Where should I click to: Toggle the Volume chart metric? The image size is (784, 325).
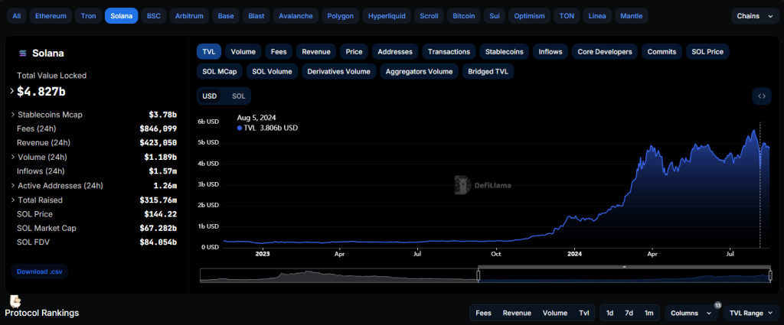(x=243, y=52)
